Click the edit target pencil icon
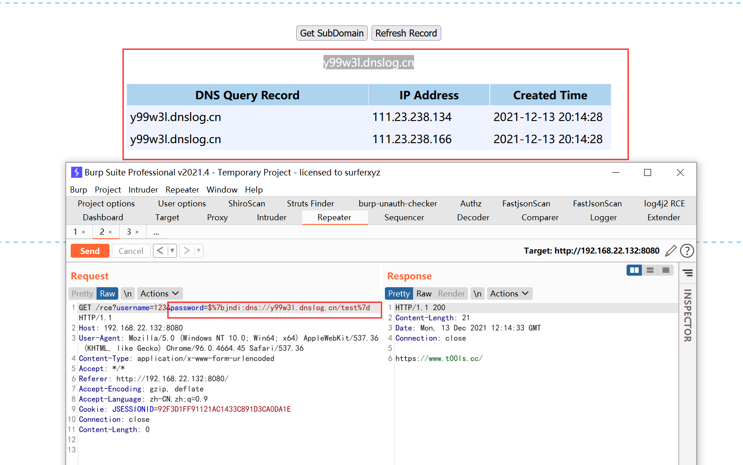 point(670,251)
